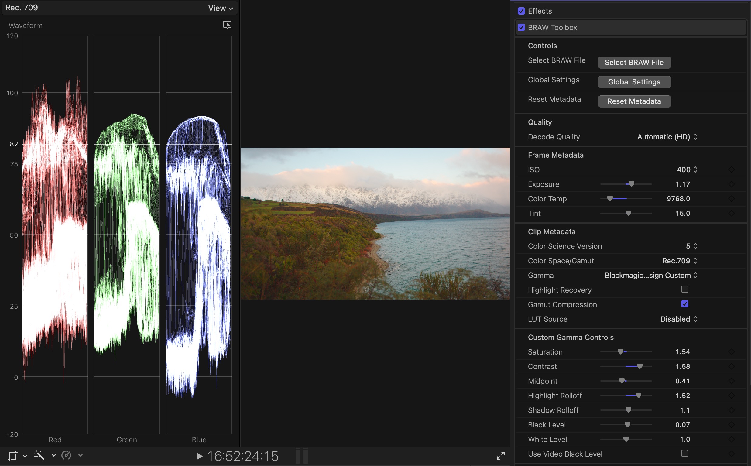This screenshot has height=466, width=751.
Task: Click the Select BRAW File button
Action: 634,63
